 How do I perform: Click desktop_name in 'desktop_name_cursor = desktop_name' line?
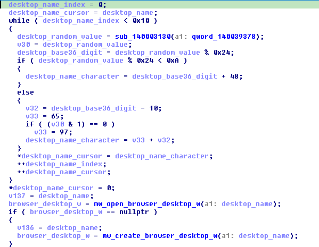pos(128,13)
